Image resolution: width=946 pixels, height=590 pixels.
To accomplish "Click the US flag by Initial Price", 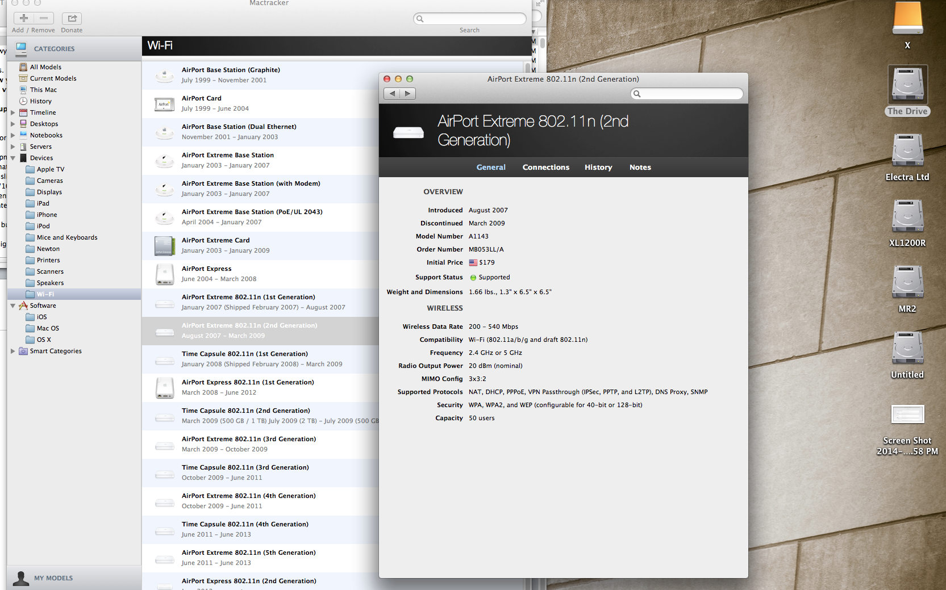I will (473, 262).
